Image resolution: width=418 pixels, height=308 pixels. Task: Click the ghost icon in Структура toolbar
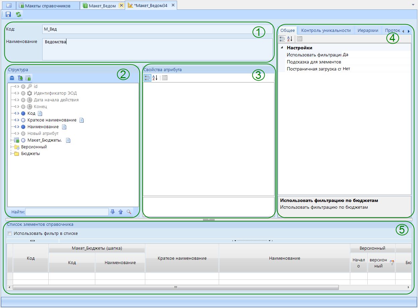click(x=12, y=78)
